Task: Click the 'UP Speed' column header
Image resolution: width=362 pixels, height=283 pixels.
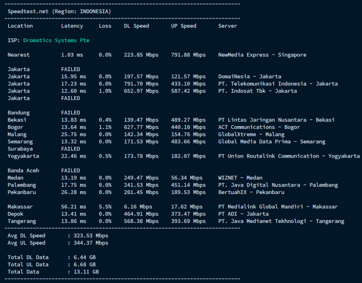Action: coord(184,26)
